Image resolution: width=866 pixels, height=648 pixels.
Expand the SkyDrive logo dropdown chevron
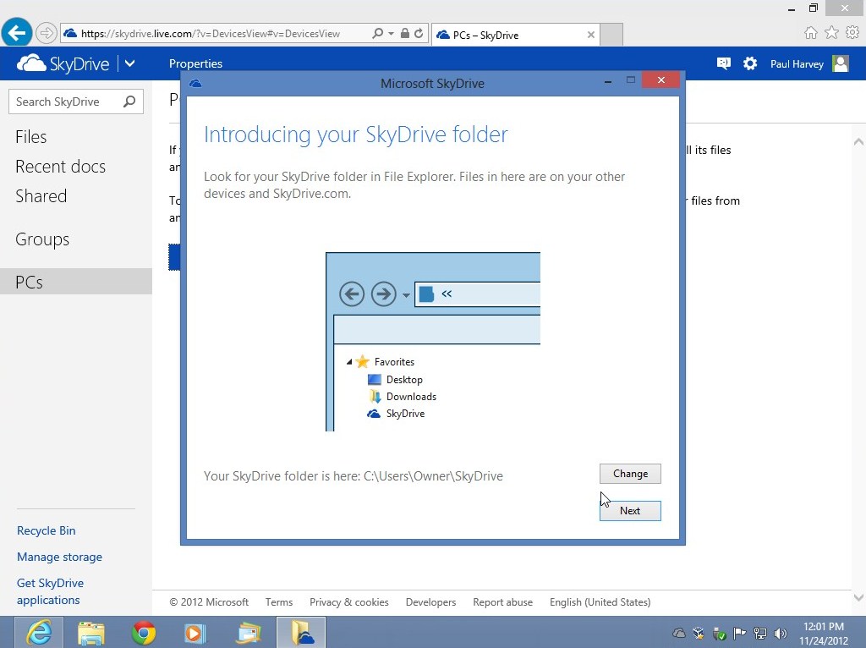[129, 63]
